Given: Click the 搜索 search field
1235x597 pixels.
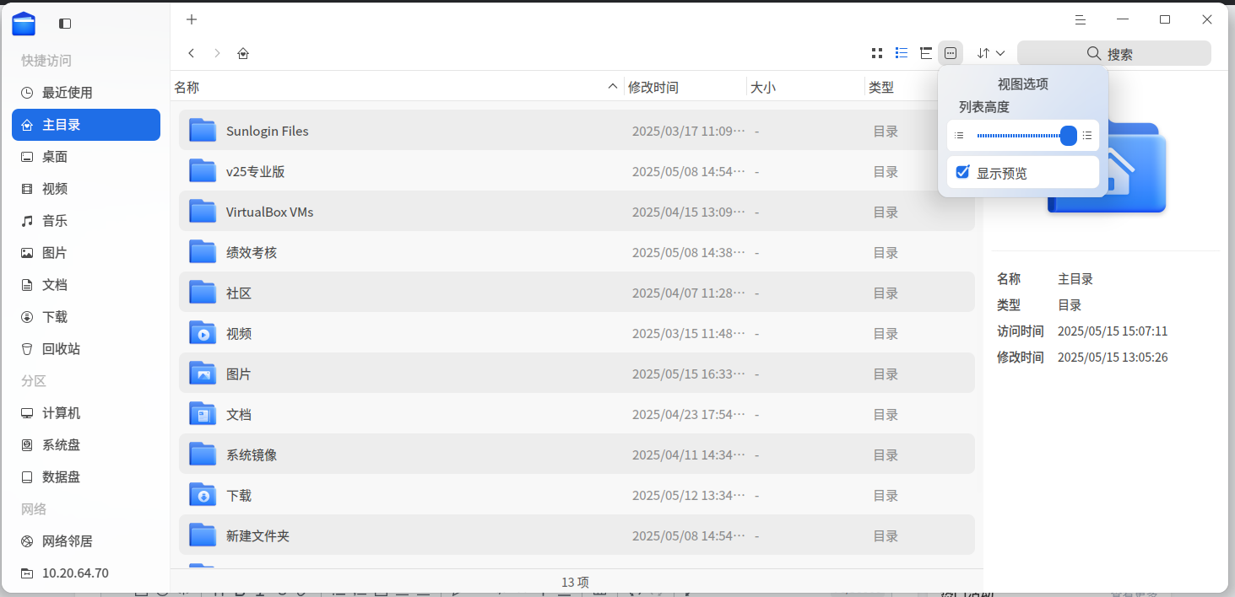Looking at the screenshot, I should (1114, 53).
